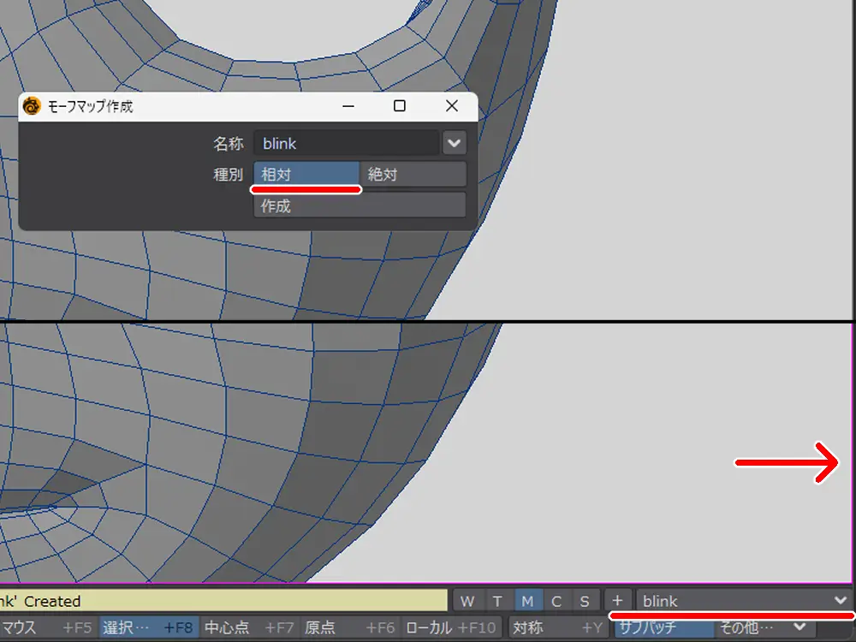Expand the blink morph map dropdown

840,601
